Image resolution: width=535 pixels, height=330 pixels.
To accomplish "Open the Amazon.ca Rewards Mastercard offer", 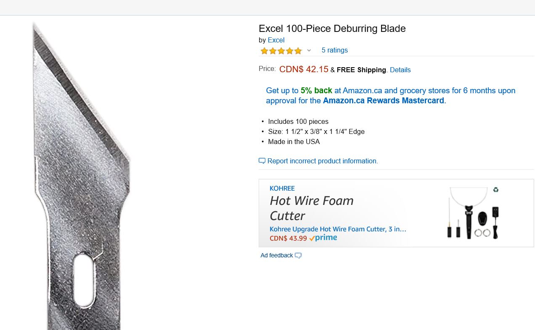I will coord(383,101).
